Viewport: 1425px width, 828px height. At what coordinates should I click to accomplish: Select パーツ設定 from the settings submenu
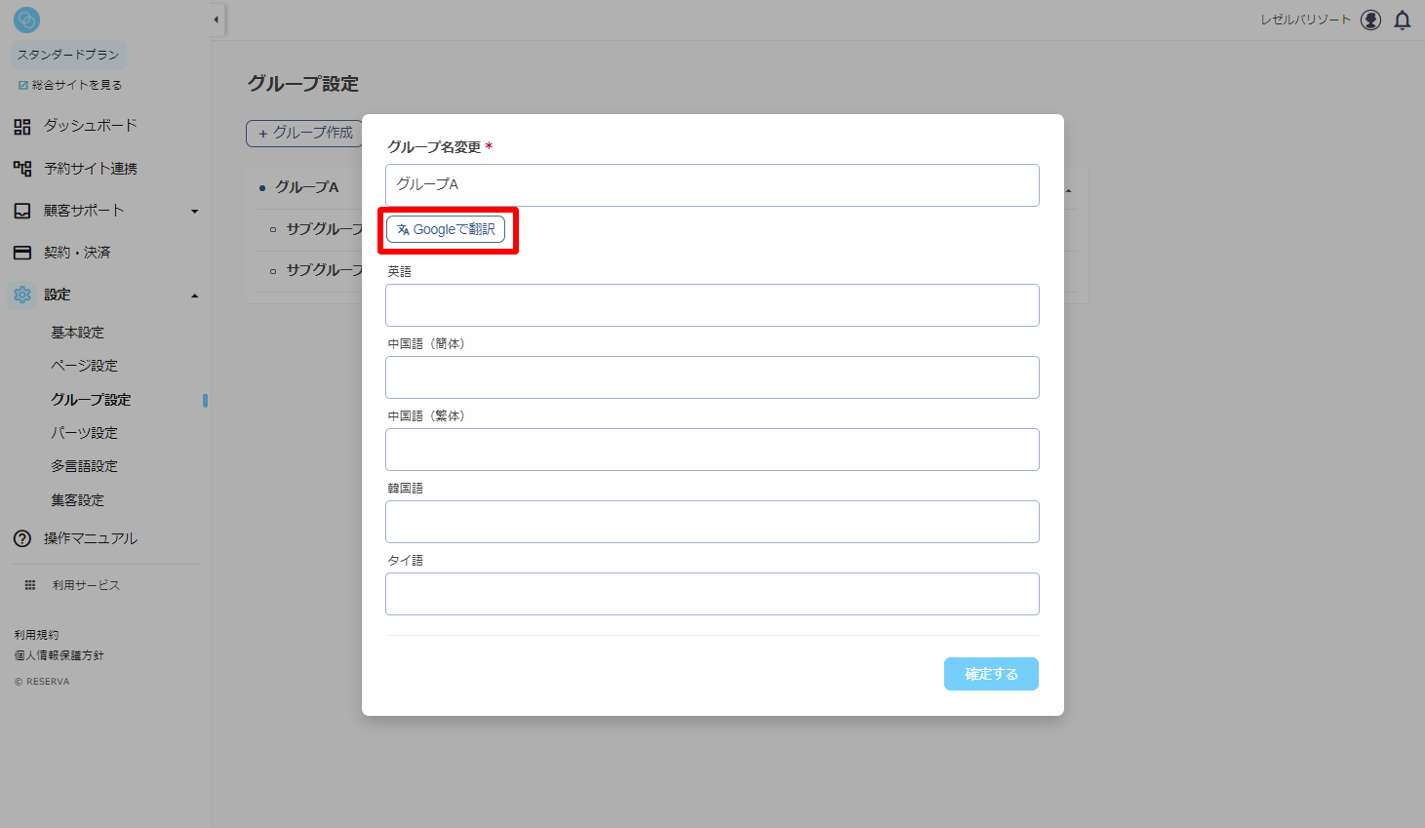point(84,433)
